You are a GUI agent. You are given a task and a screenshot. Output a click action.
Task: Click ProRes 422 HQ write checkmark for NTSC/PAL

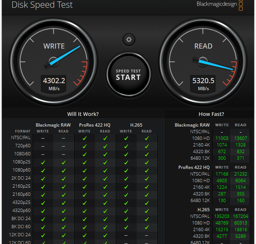pos(85,138)
